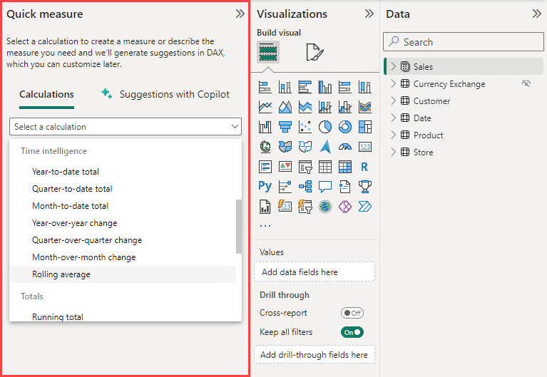The width and height of the screenshot is (547, 377).
Task: Select the Card visual showing 123
Action: pyautogui.click(x=365, y=147)
